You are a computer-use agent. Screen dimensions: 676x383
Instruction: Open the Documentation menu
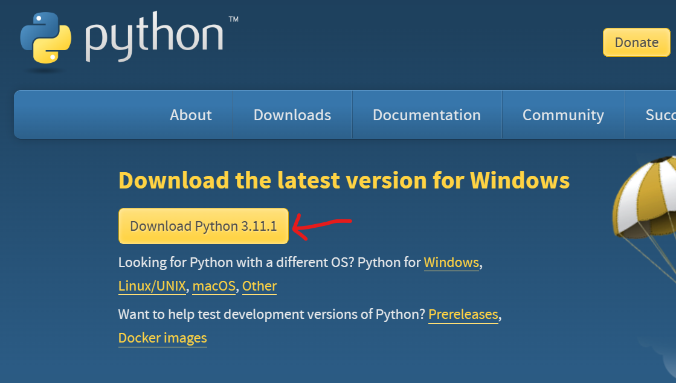[427, 115]
